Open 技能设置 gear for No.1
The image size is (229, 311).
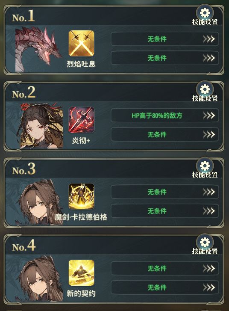205,14
